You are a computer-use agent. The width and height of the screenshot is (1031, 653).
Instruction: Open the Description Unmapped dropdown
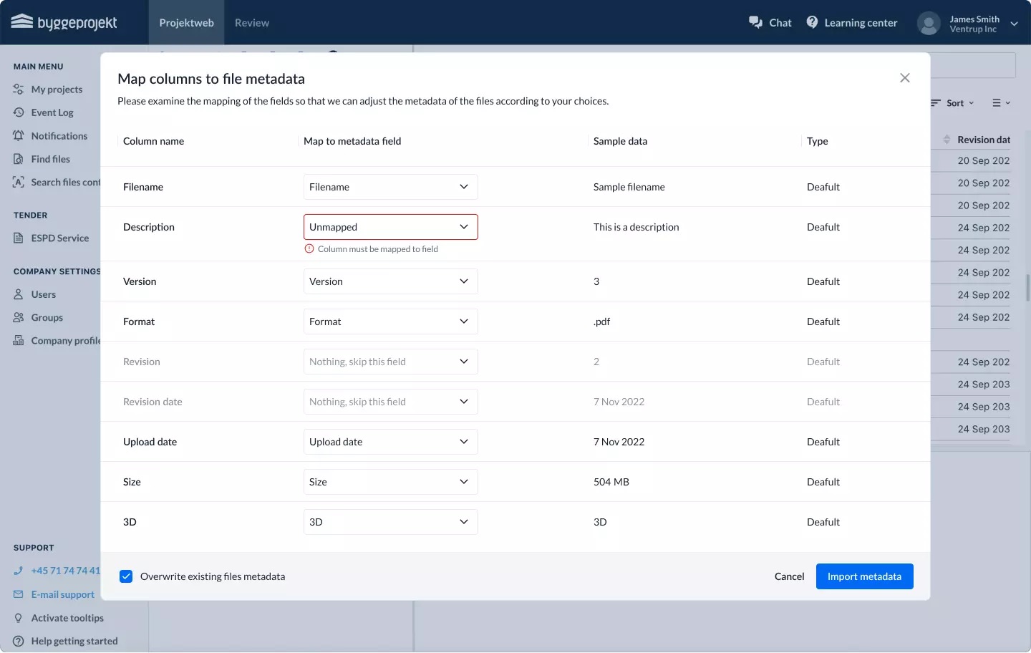pyautogui.click(x=390, y=227)
